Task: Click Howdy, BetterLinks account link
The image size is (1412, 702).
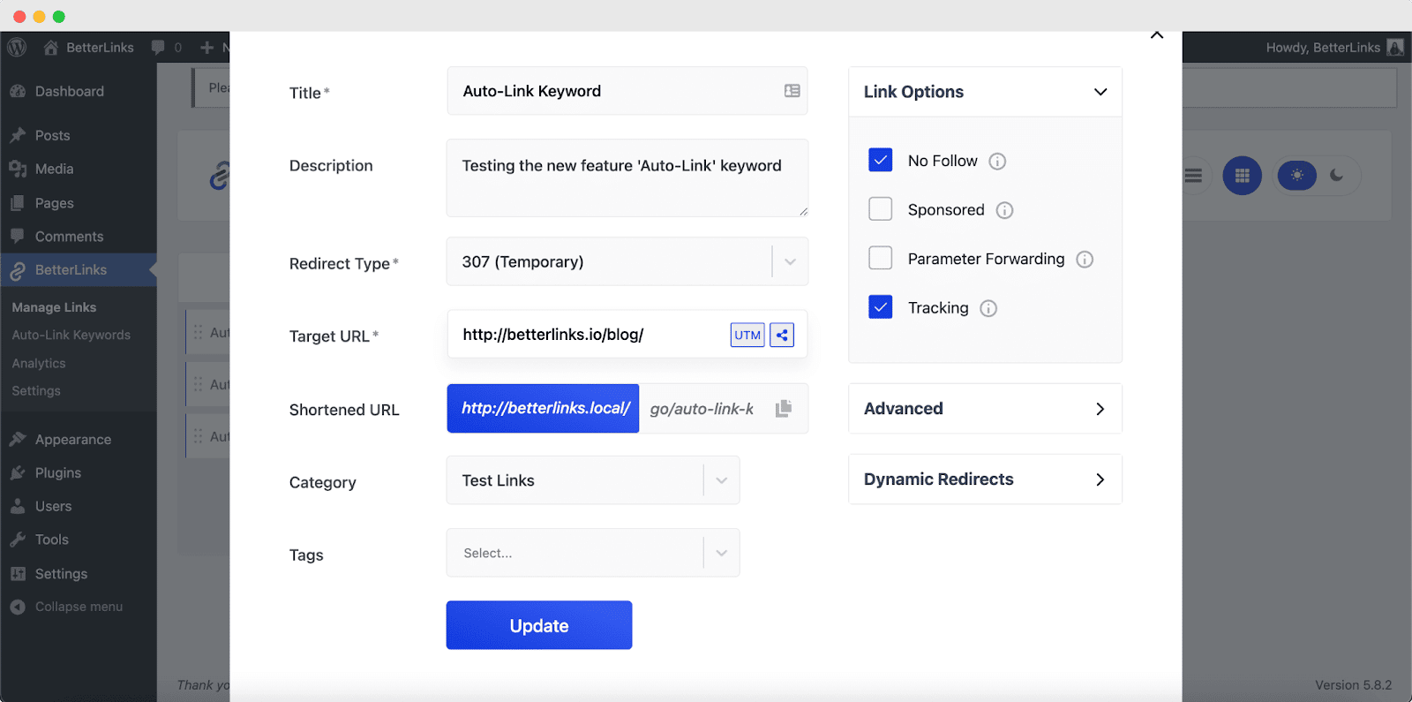Action: click(1323, 48)
